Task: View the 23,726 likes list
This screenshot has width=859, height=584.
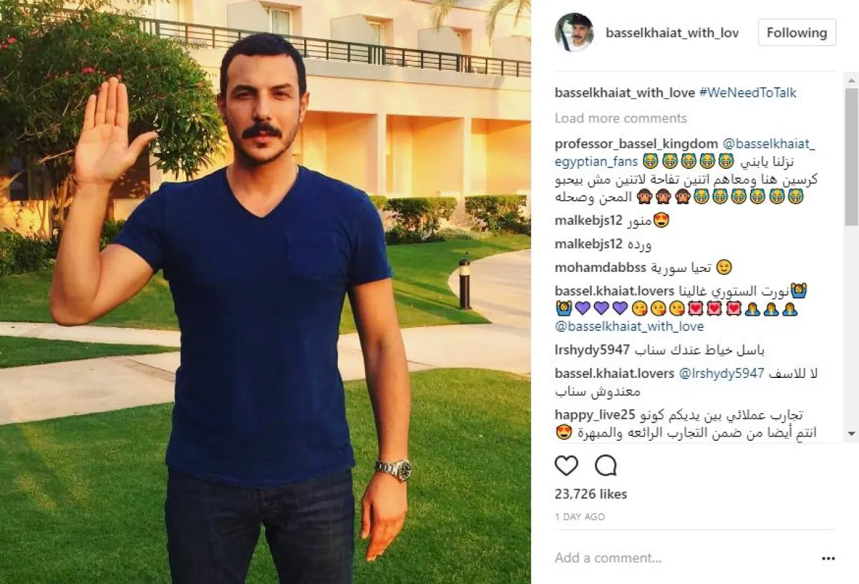Action: tap(591, 494)
